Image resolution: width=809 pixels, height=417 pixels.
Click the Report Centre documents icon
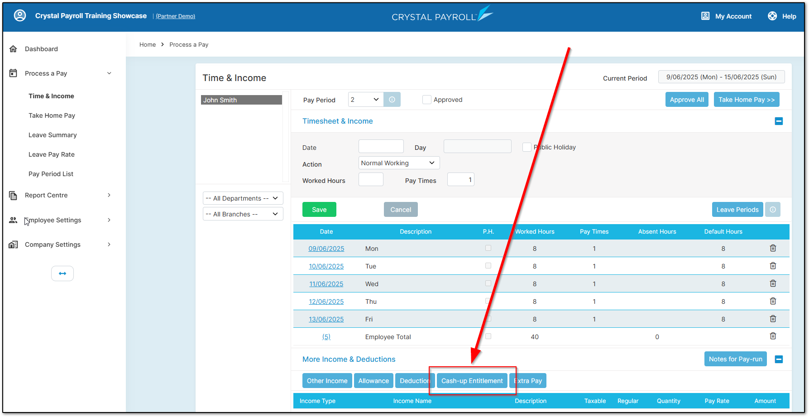[13, 195]
